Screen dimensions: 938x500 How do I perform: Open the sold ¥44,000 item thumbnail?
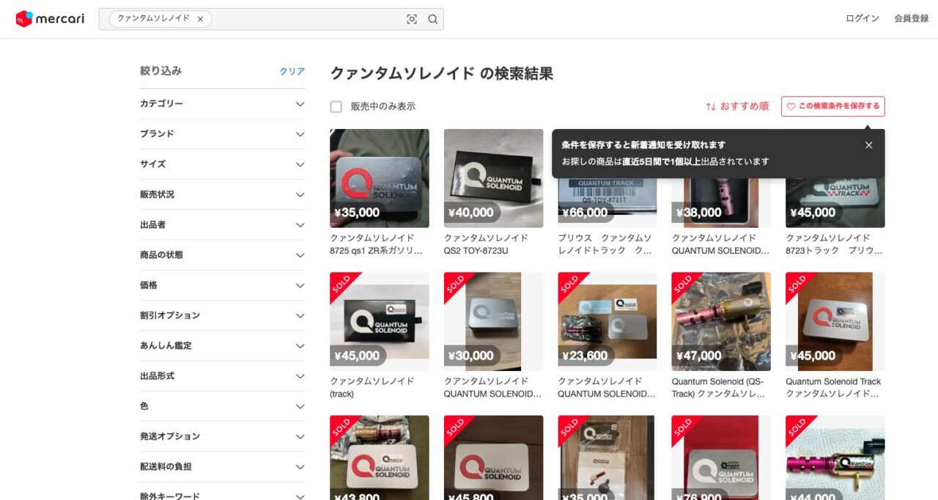tap(835, 457)
